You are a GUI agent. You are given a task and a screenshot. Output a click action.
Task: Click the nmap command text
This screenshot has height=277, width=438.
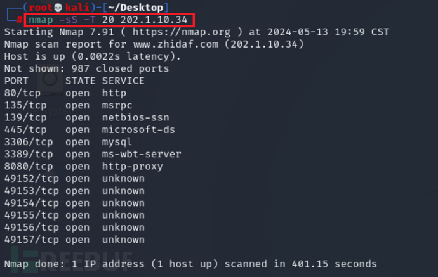click(108, 20)
